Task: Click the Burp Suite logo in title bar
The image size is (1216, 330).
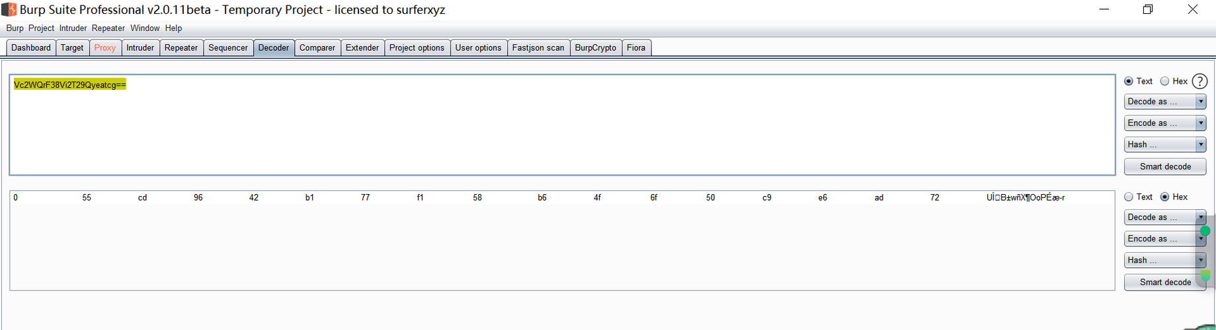Action: click(x=9, y=9)
